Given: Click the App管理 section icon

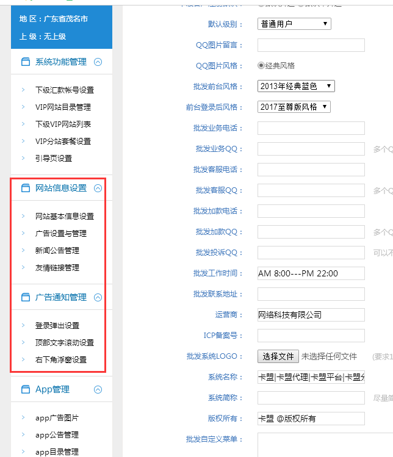Looking at the screenshot, I should coord(25,389).
